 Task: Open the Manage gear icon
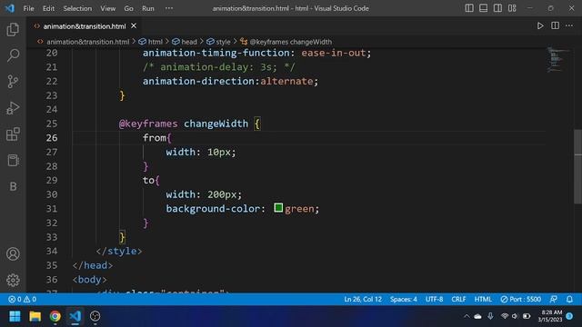pyautogui.click(x=13, y=280)
